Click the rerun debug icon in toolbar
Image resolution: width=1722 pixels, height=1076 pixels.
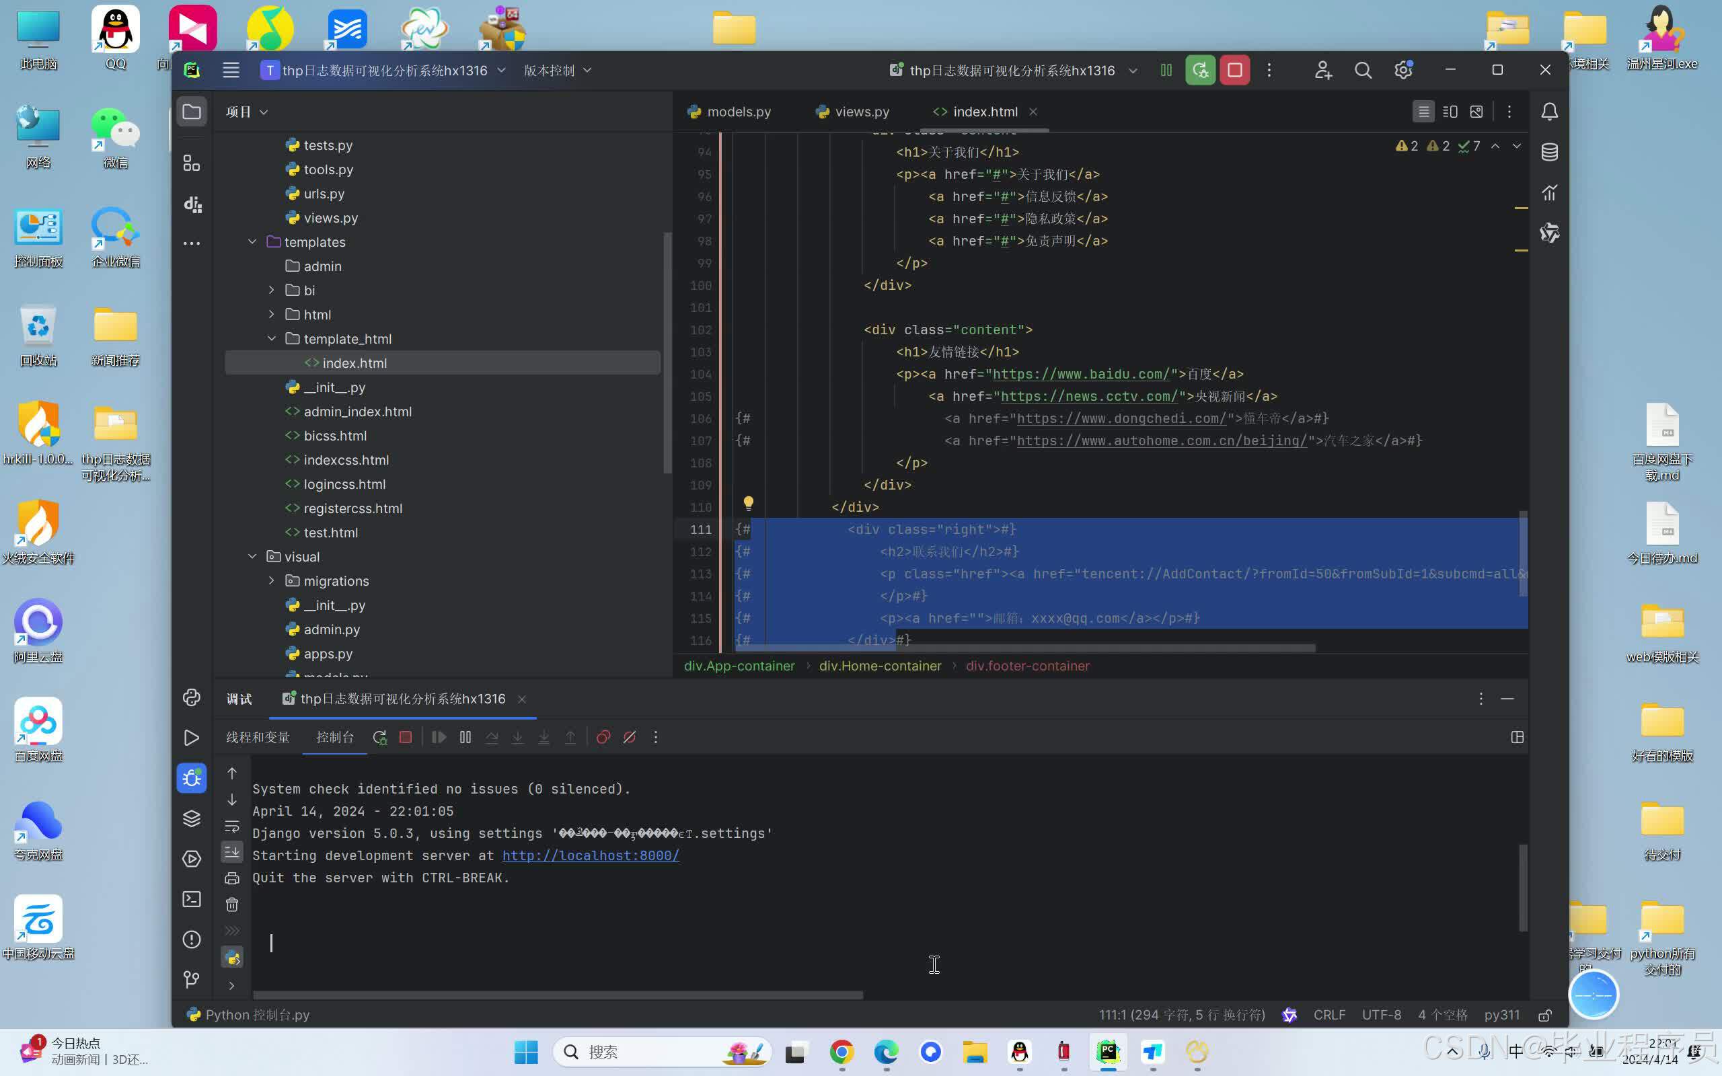(1201, 71)
